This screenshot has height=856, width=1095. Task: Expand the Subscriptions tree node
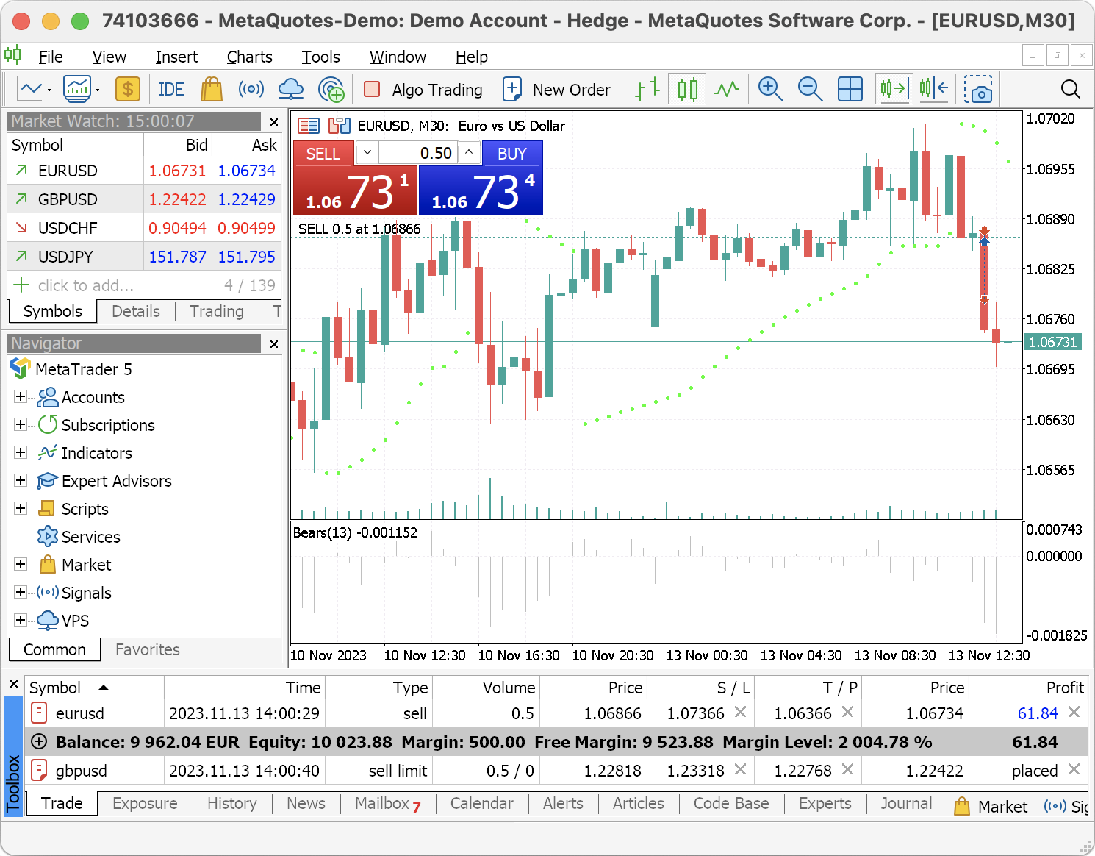coord(21,424)
